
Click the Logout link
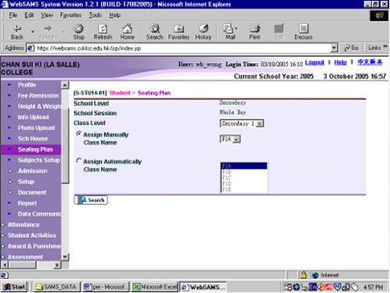(314, 63)
